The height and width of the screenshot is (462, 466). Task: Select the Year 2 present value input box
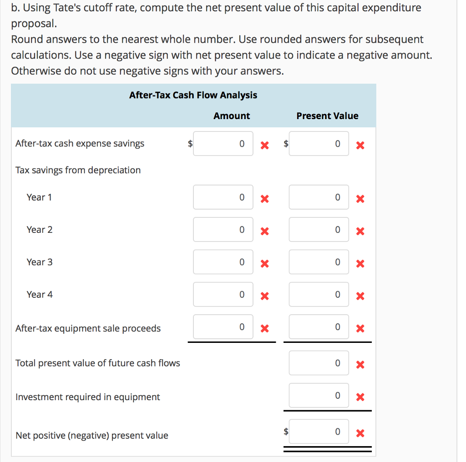coord(319,230)
